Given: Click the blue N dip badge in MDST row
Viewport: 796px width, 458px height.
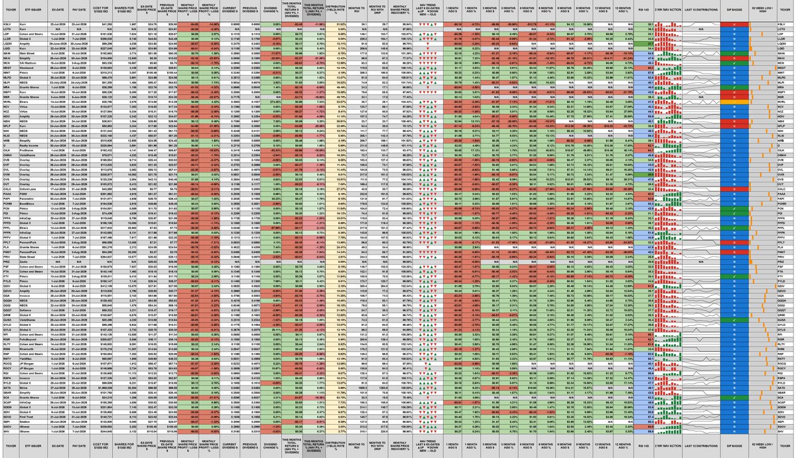Looking at the screenshot, I should (x=734, y=68).
